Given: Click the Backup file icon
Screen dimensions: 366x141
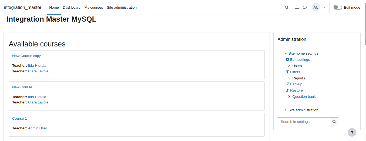Looking at the screenshot, I should (x=287, y=84).
